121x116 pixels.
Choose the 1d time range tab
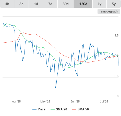(x=36, y=4)
